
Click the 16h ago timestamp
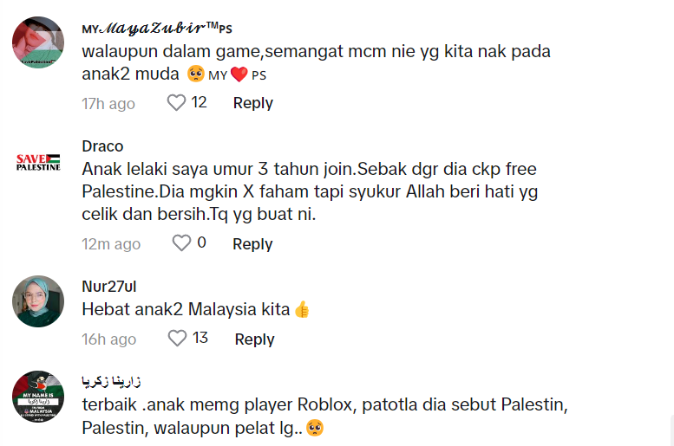tap(108, 339)
